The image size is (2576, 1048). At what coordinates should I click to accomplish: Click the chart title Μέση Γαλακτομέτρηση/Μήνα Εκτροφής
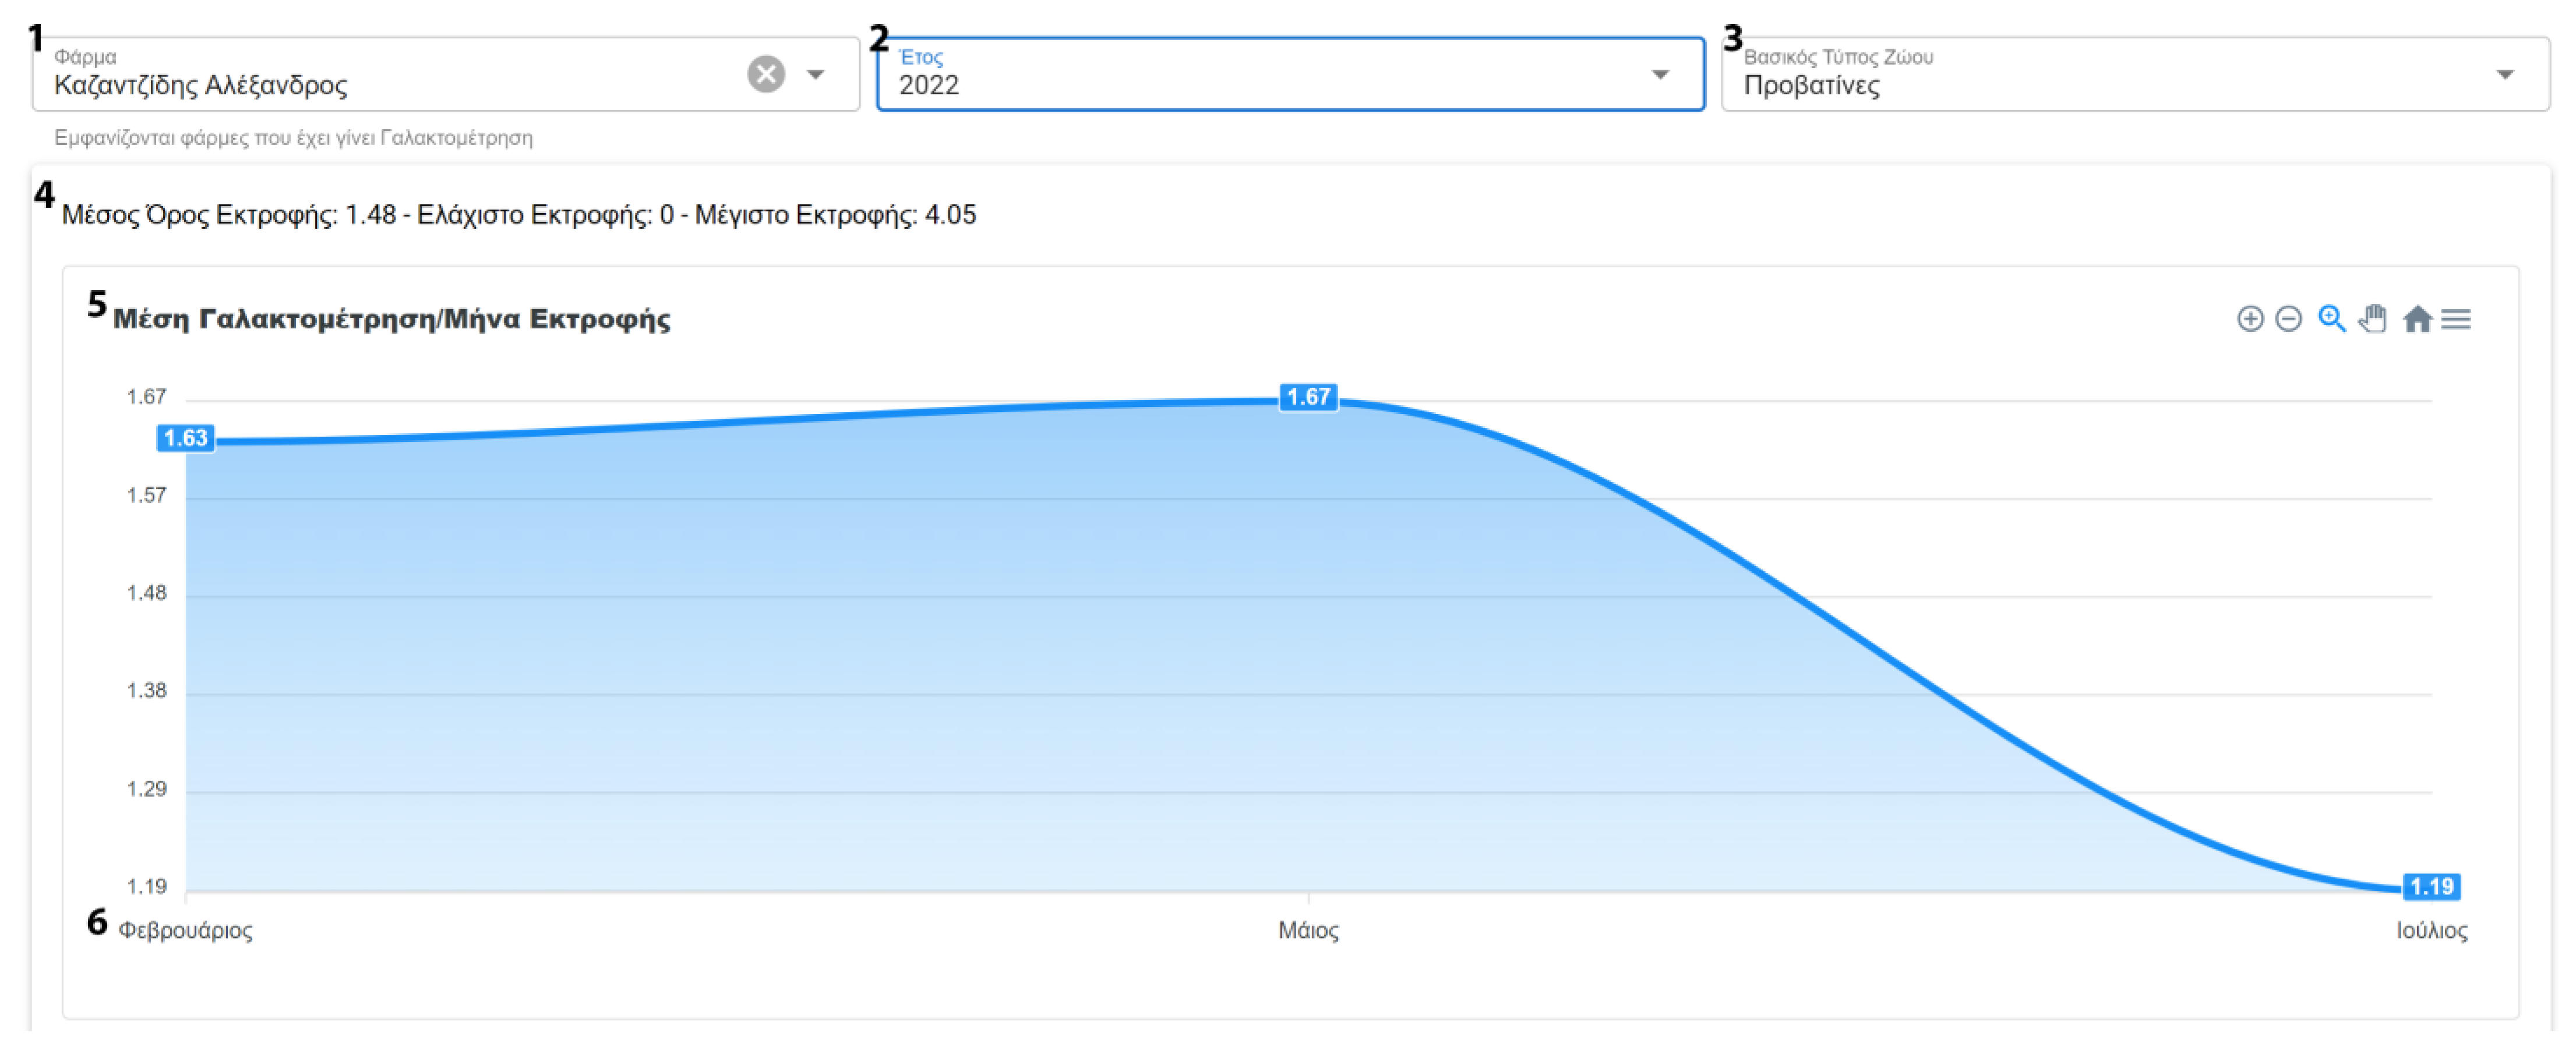pos(391,318)
